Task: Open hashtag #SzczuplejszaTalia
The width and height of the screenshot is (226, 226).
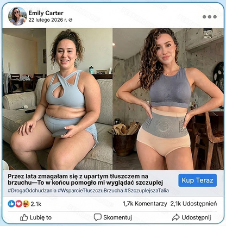Action: click(147, 191)
